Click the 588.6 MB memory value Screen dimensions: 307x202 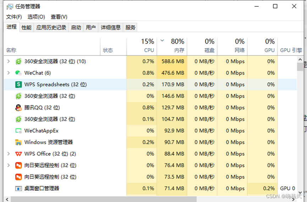tap(173, 61)
